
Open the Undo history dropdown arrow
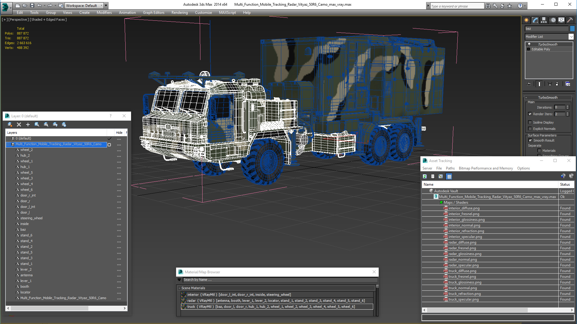tap(44, 5)
